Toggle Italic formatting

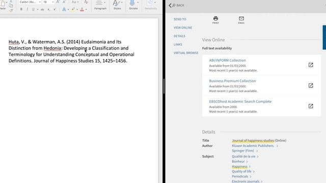pyautogui.click(x=27, y=9)
